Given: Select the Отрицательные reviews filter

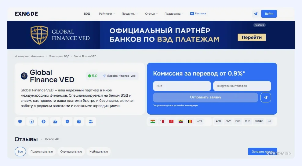Looking at the screenshot, I should (71, 152).
